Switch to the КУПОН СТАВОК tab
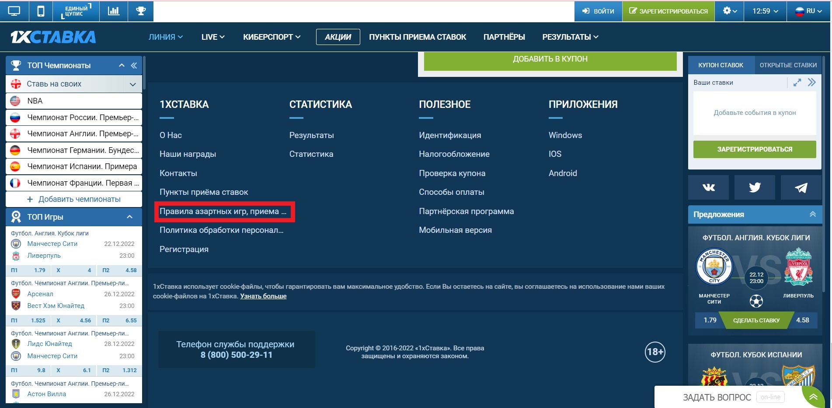Image resolution: width=832 pixels, height=408 pixels. pos(721,65)
